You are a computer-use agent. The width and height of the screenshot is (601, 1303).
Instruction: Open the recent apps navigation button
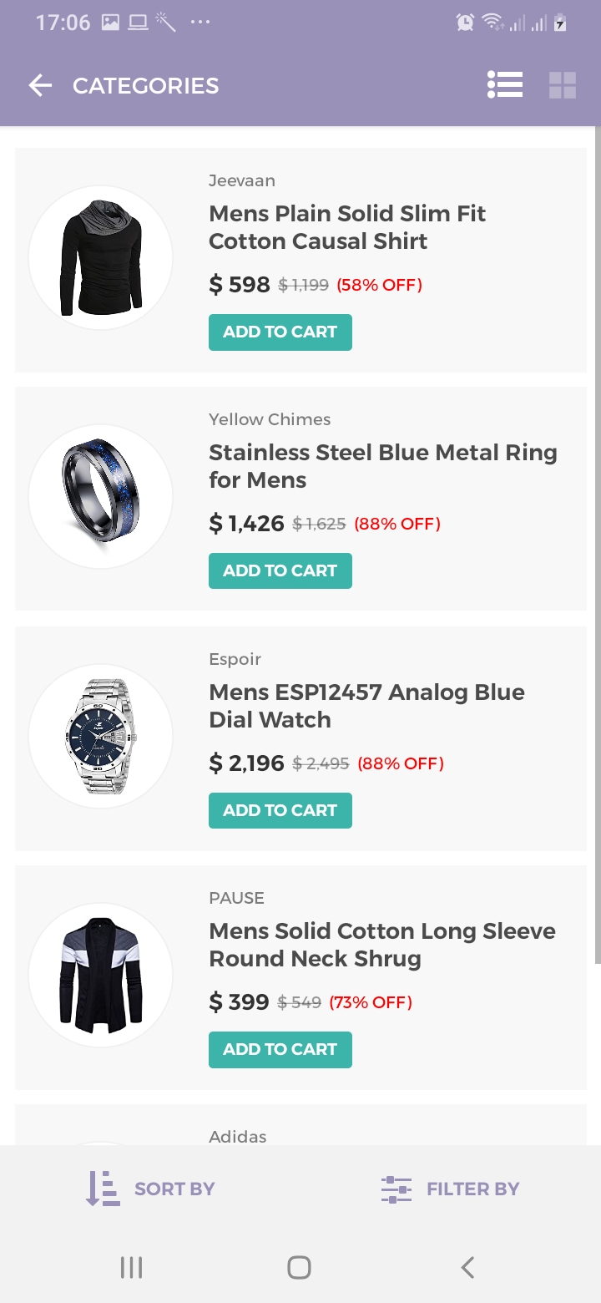click(132, 1267)
